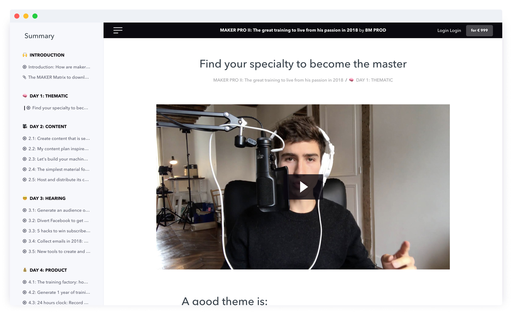Click play-circle icon of Introduction lesson
The height and width of the screenshot is (315, 512).
coord(25,67)
